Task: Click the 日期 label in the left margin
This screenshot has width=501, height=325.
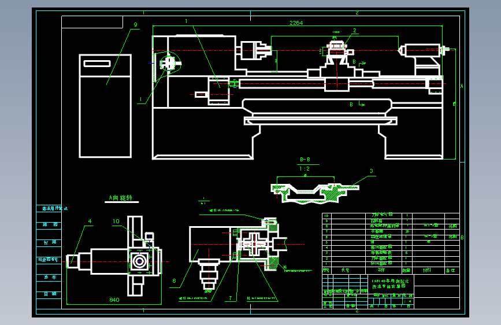Action: 50,294
